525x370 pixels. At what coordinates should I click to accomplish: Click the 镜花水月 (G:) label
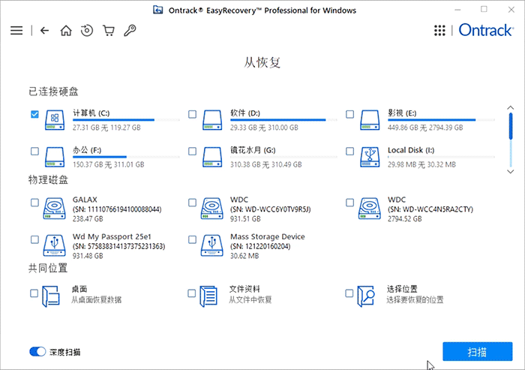pyautogui.click(x=253, y=150)
